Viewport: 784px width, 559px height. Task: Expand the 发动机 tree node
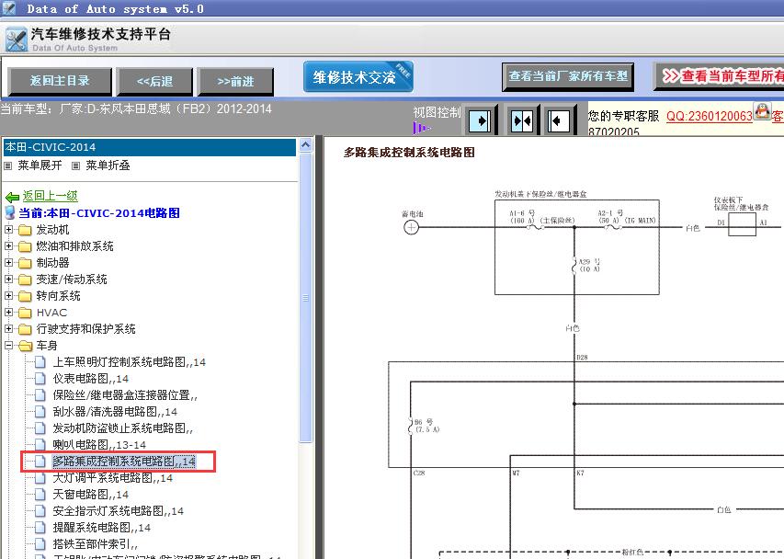8,230
